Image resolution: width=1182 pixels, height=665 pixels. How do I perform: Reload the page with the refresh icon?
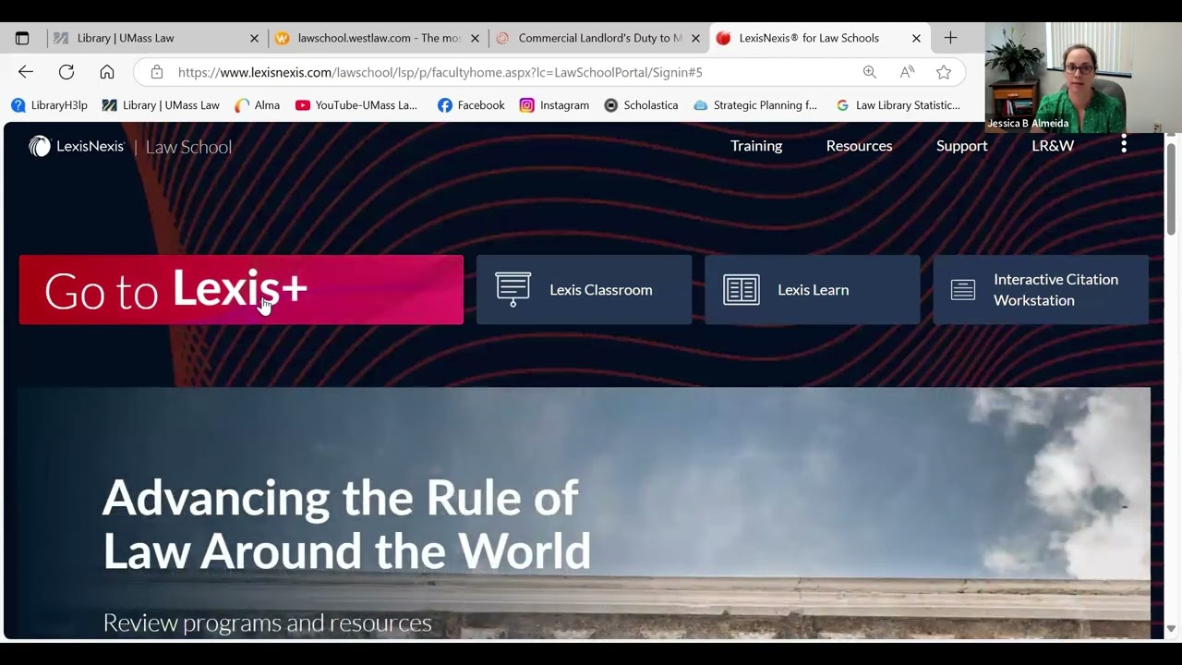(x=66, y=72)
